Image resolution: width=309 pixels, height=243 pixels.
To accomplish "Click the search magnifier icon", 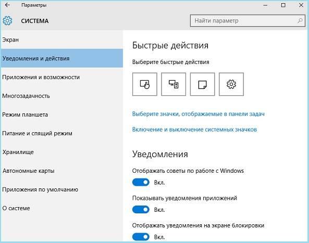I will point(300,20).
